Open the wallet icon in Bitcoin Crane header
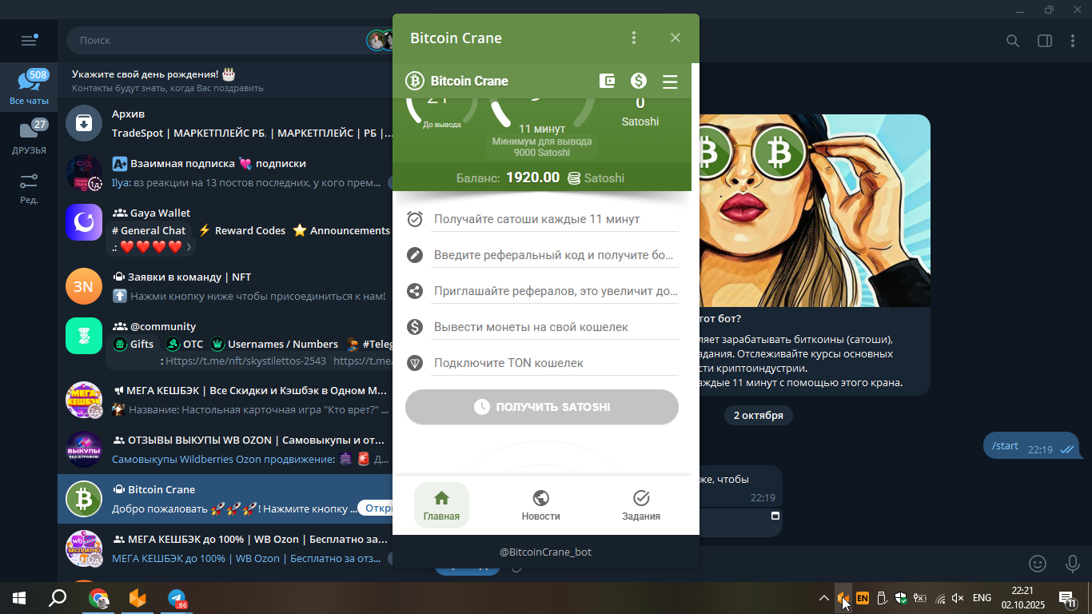Image resolution: width=1092 pixels, height=614 pixels. coord(608,81)
